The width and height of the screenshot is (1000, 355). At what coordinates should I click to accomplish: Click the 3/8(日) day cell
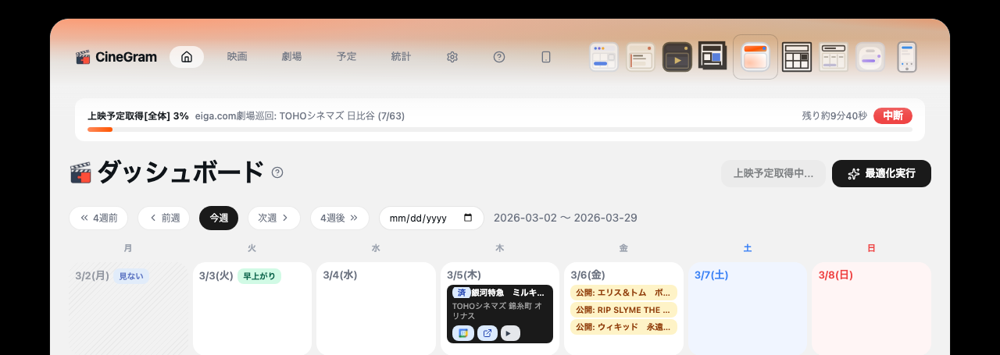pyautogui.click(x=871, y=309)
